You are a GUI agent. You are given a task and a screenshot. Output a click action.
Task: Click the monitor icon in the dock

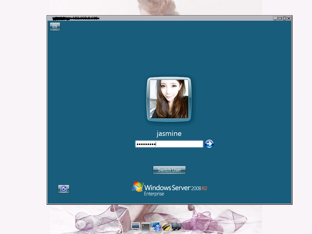pyautogui.click(x=136, y=226)
